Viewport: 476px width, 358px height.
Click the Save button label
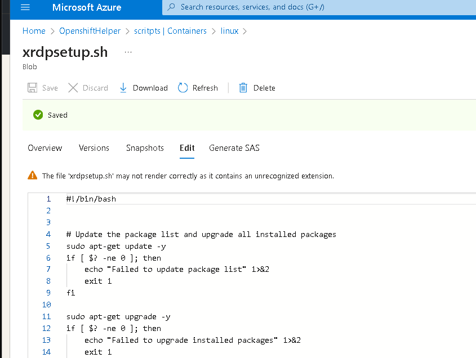coord(50,88)
